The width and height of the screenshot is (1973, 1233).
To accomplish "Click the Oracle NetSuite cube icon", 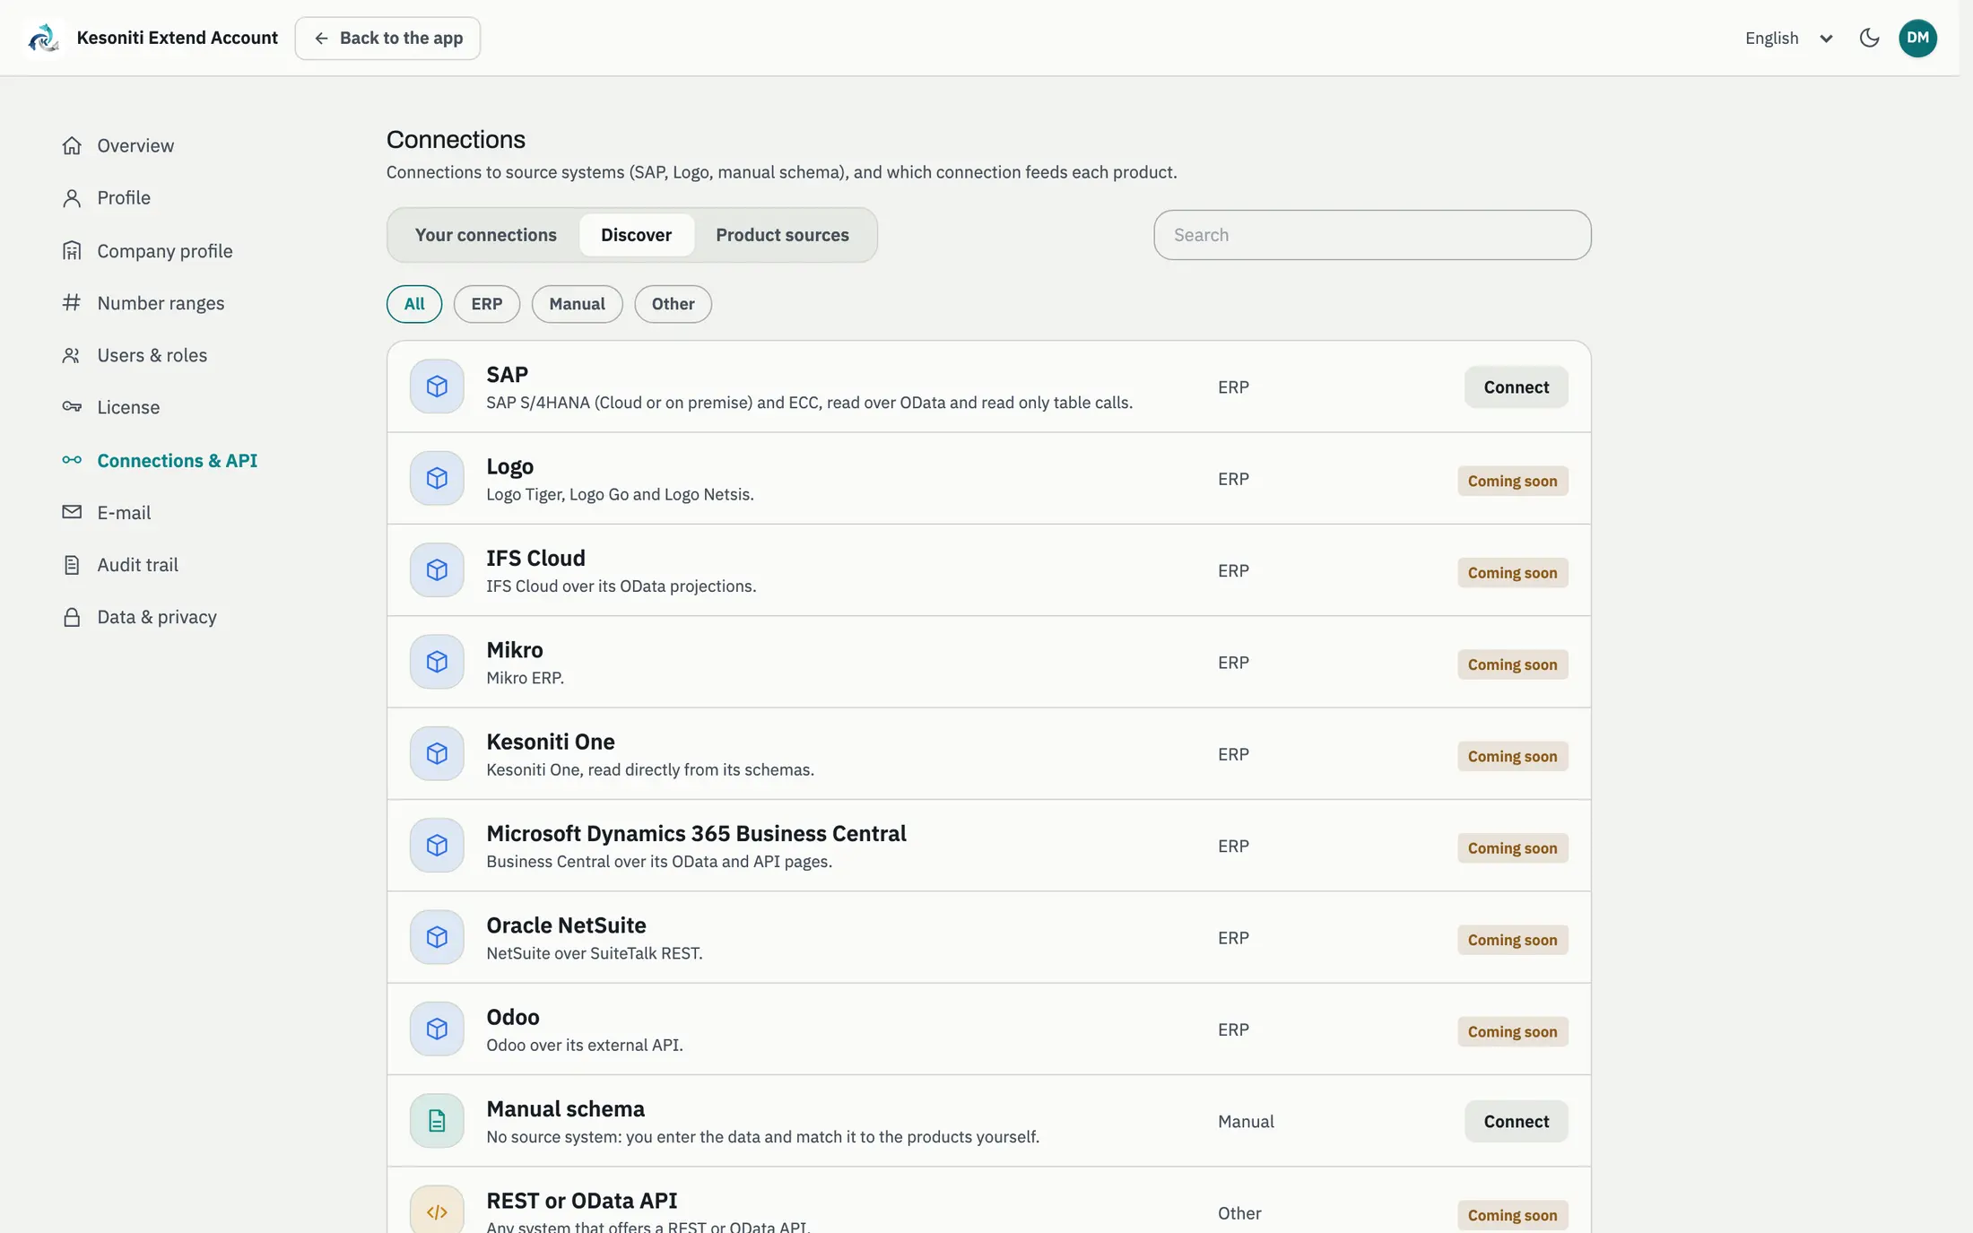I will tap(437, 937).
